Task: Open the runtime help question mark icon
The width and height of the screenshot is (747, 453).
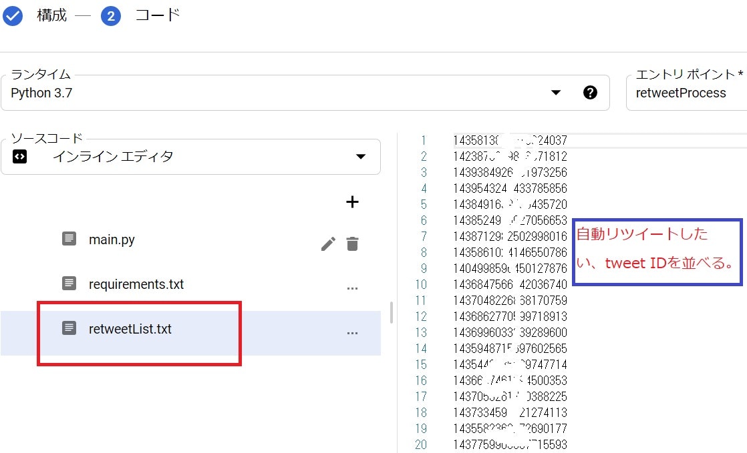Action: (x=590, y=92)
